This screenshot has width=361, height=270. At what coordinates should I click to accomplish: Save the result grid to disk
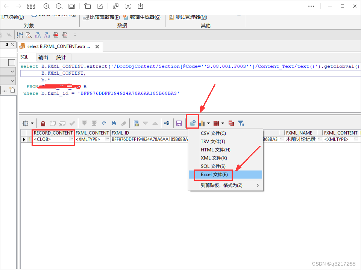tap(179, 123)
